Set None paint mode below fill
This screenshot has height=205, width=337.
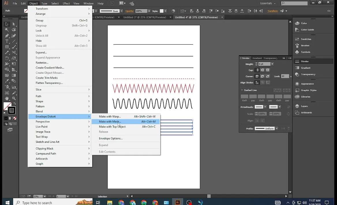pyautogui.click(x=15, y=118)
